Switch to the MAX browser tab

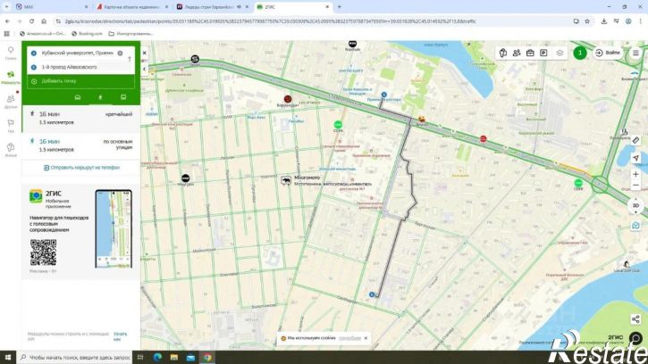point(51,7)
